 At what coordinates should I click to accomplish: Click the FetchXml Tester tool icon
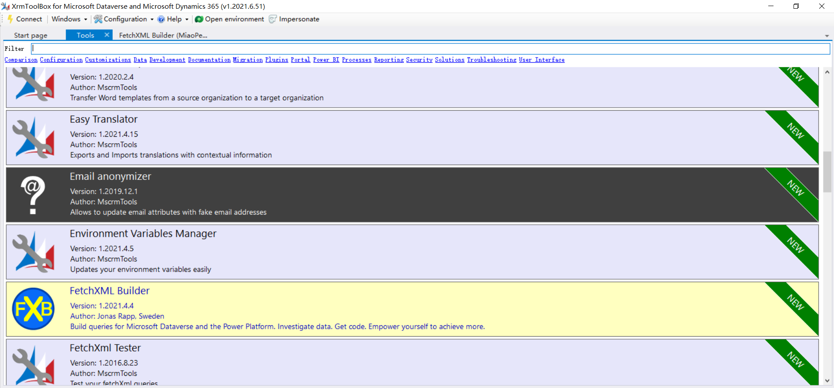point(34,365)
